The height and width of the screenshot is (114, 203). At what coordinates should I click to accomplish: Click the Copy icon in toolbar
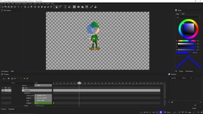coord(25,7)
